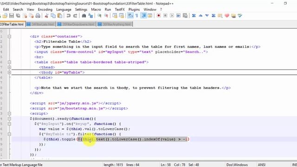Collapse the script tag fold marker
This screenshot has width=297, height=167.
pyautogui.click(x=9, y=114)
